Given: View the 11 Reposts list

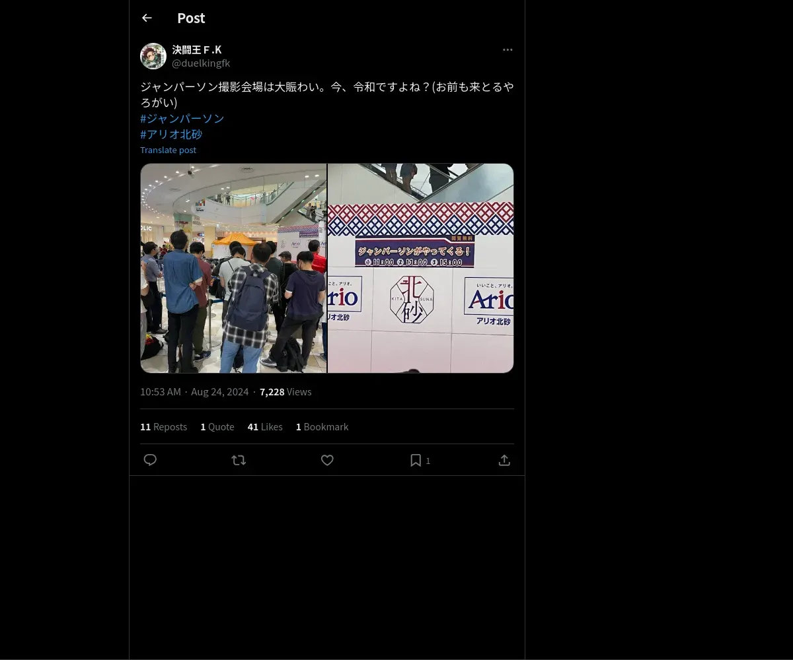Looking at the screenshot, I should 163,427.
